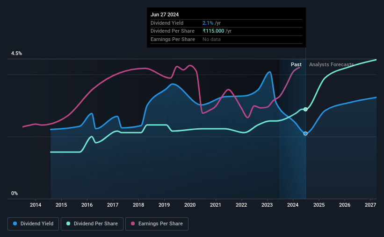Click the blue Dividend Yield legend dot
384x237 pixels.
pos(15,223)
